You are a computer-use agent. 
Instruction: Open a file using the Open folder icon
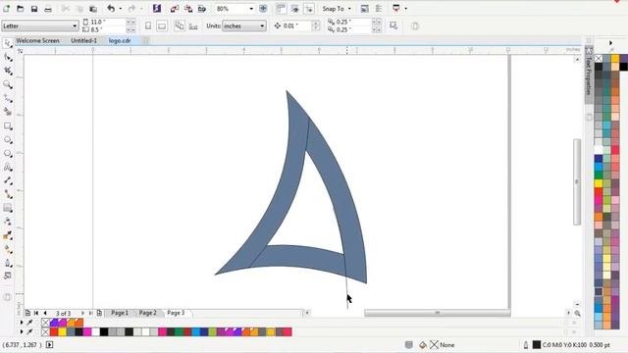(x=20, y=9)
